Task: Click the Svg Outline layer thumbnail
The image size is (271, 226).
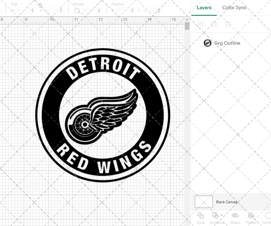Action: 207,43
